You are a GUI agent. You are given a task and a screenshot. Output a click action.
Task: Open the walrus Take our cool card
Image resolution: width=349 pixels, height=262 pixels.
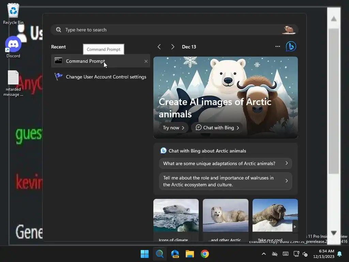[275, 220]
